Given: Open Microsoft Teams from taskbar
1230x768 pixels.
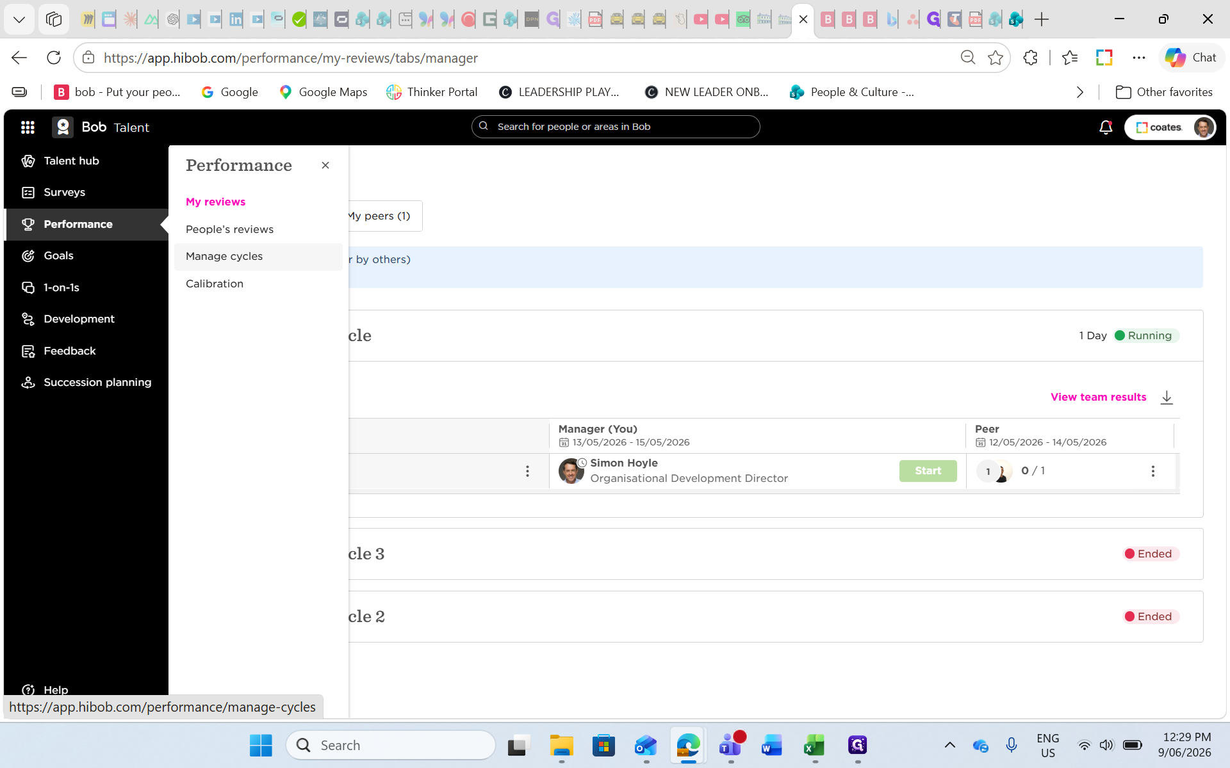Looking at the screenshot, I should pos(730,746).
